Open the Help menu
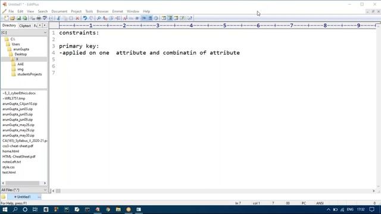This screenshot has width=381, height=214. tap(146, 11)
